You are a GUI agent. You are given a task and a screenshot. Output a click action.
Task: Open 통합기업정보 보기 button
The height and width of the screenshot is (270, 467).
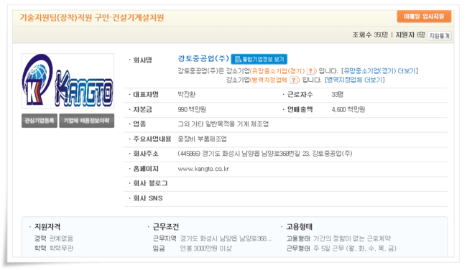coord(259,59)
